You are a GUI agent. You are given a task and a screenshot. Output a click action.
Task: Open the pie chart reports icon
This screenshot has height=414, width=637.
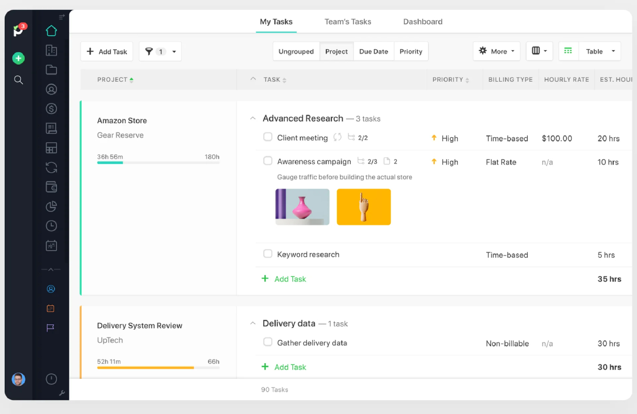pos(51,206)
